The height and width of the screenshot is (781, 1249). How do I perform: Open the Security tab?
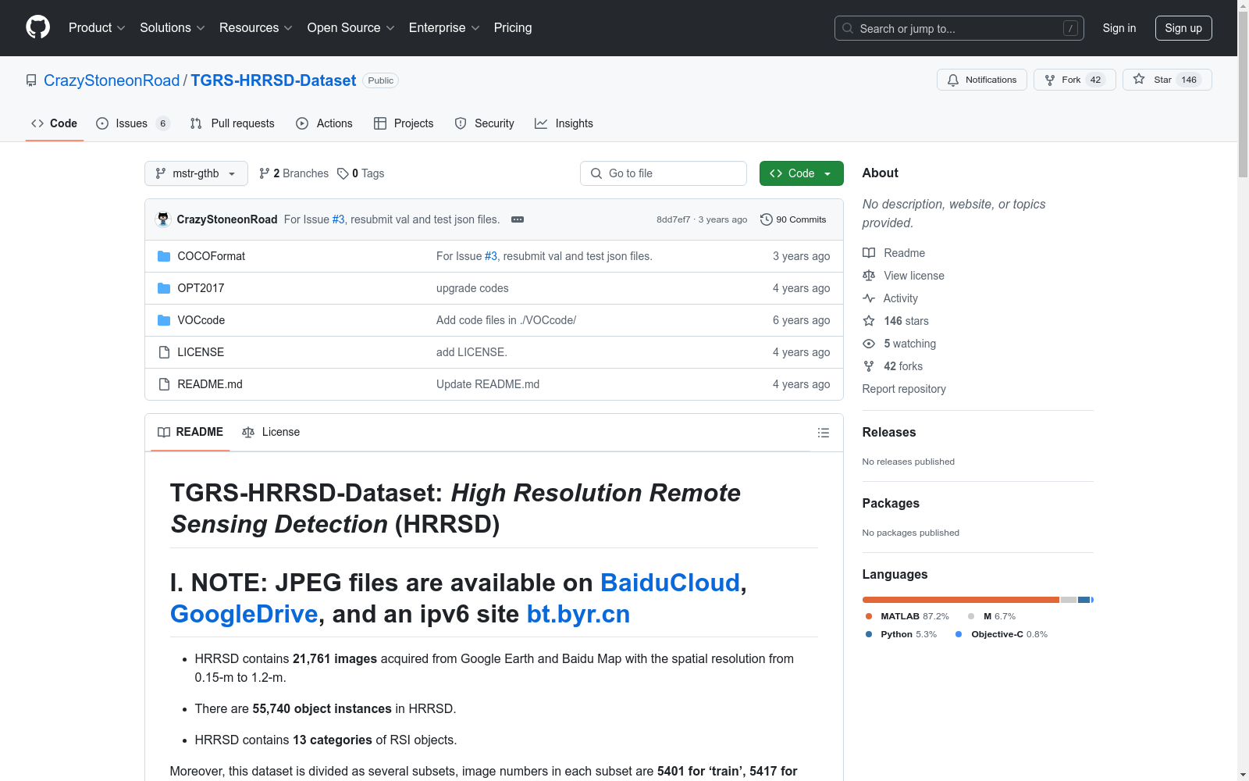[x=484, y=123]
